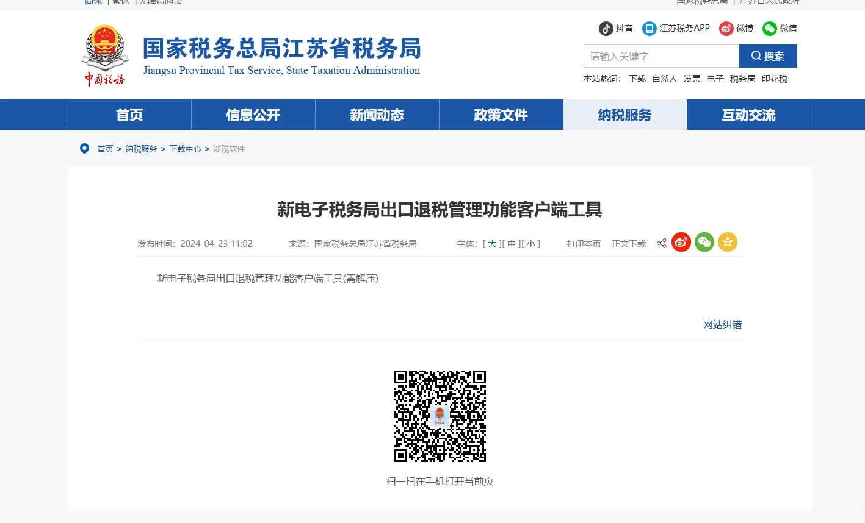Click 打印本页 to print the page
Image resolution: width=865 pixels, height=523 pixels.
[584, 244]
